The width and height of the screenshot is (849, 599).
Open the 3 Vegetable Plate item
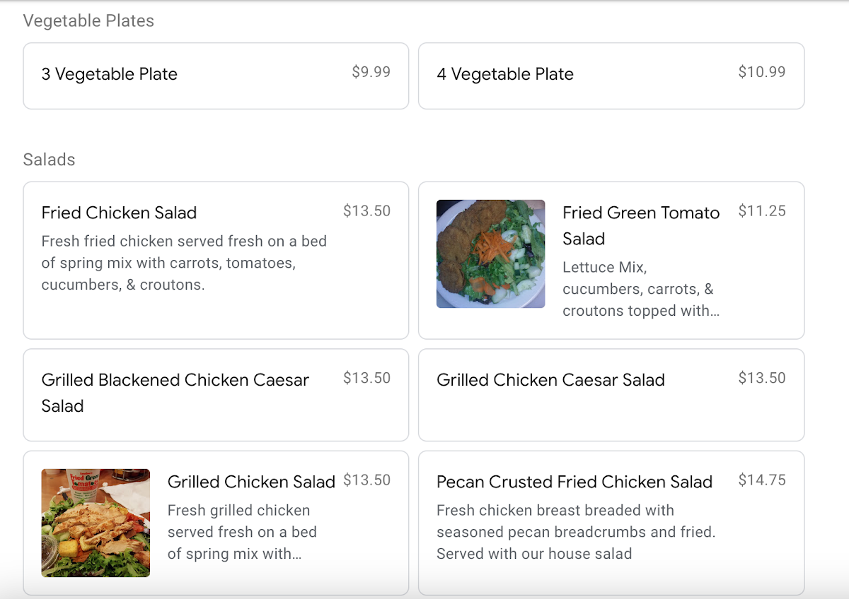[216, 76]
